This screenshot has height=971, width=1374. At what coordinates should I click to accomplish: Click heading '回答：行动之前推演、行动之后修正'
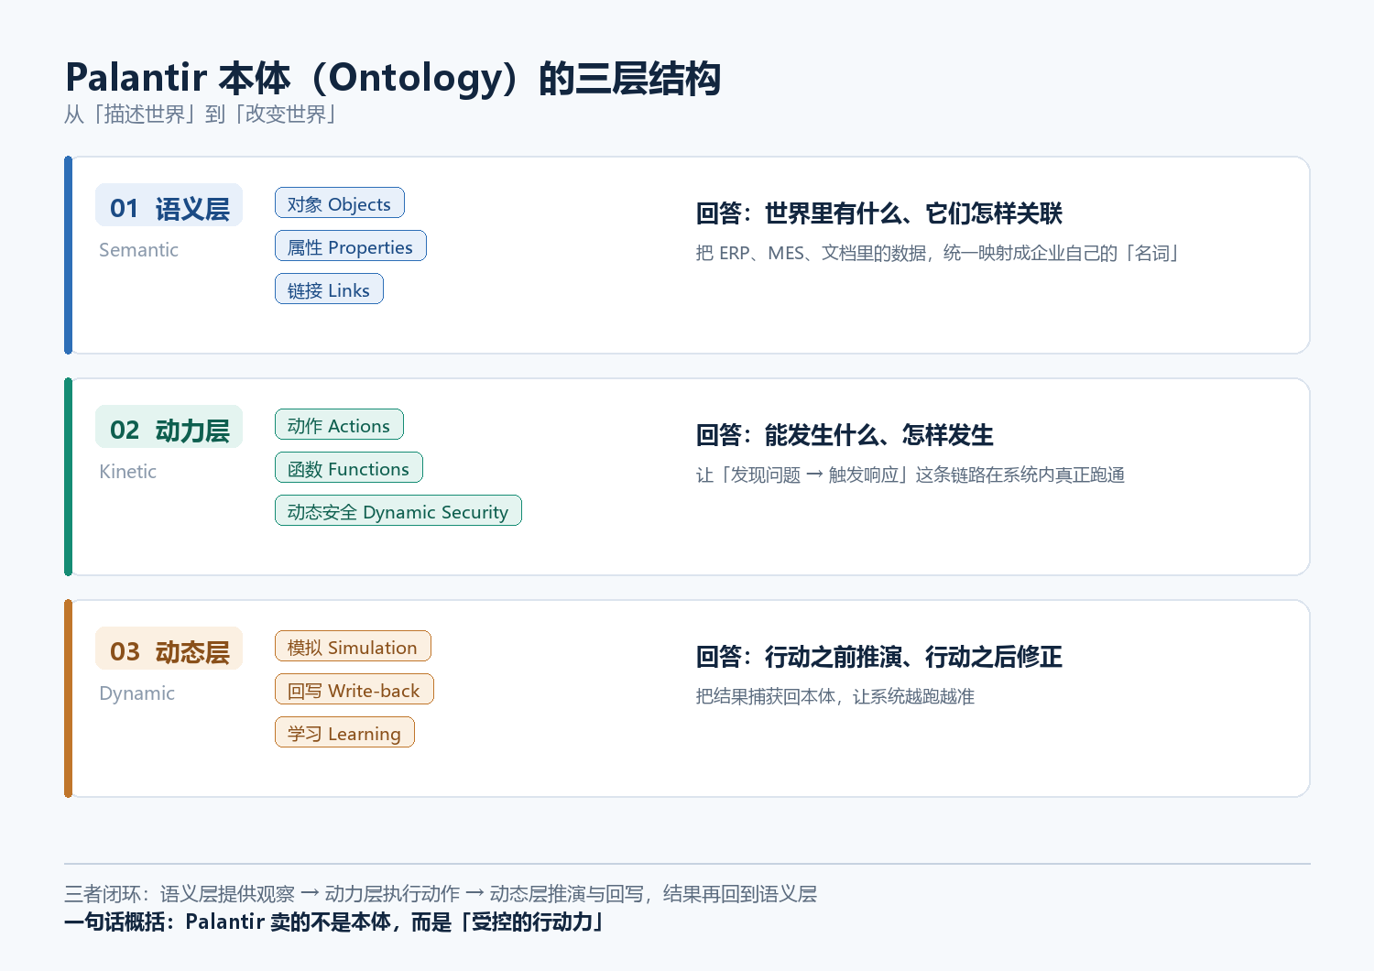point(879,657)
